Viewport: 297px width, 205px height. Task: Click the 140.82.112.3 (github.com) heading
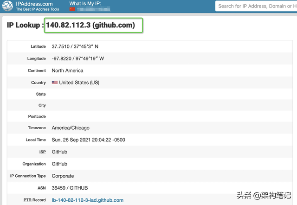[x=90, y=25]
